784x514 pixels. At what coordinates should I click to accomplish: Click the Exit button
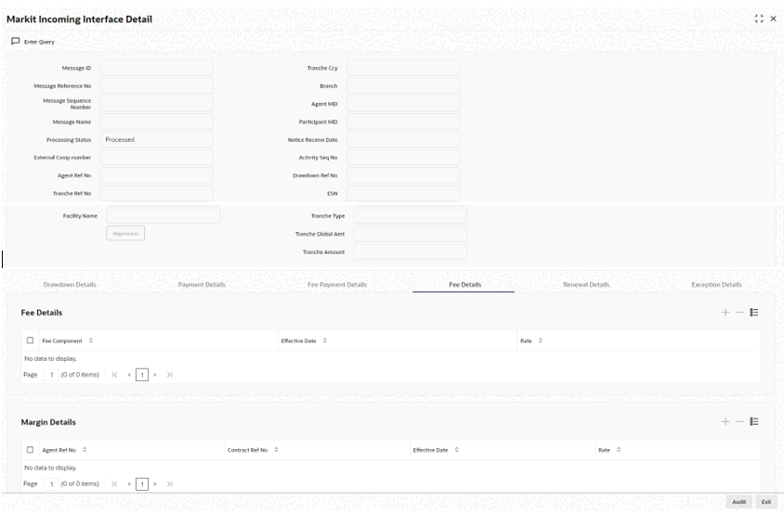[x=766, y=502]
